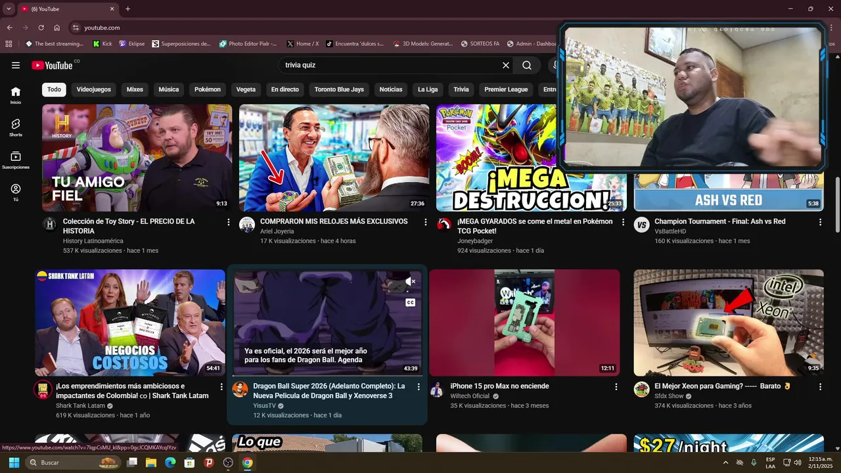Screen dimensions: 841x473
Task: Select the Premier League filter chip
Action: coord(506,89)
